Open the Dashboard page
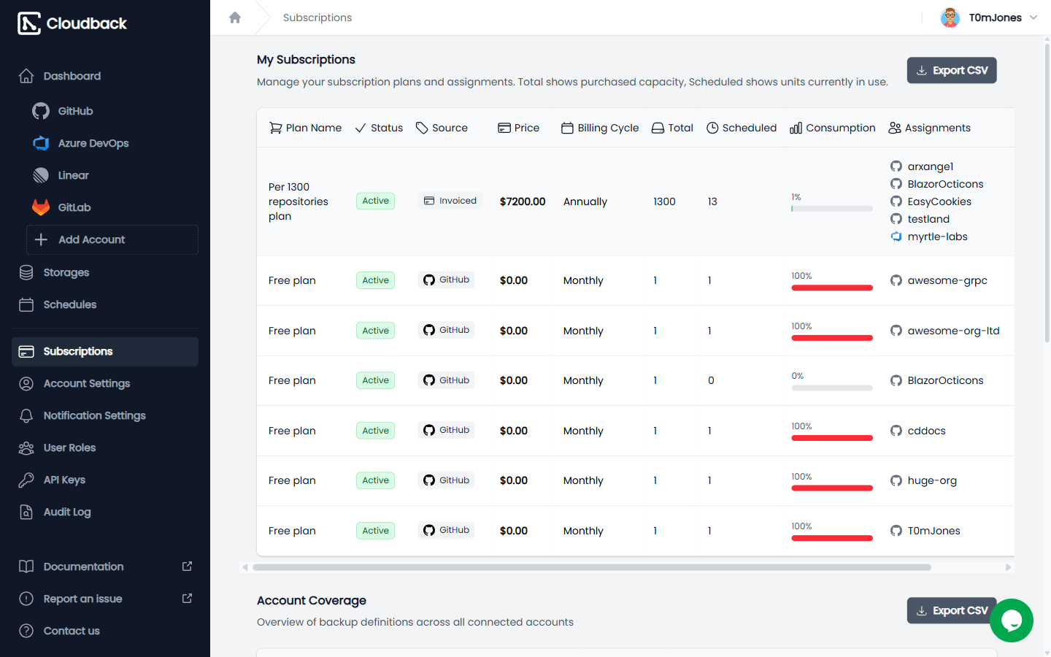This screenshot has height=657, width=1051. (x=72, y=76)
